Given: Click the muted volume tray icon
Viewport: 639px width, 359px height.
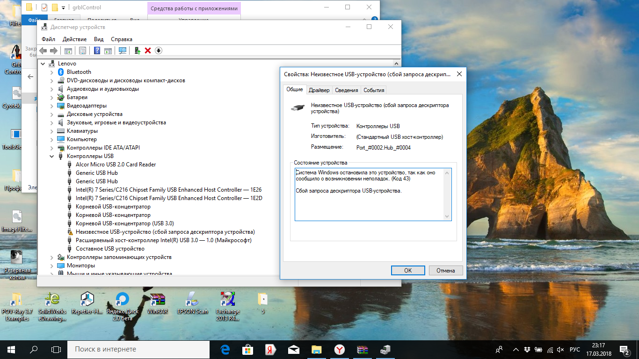Looking at the screenshot, I should [x=561, y=349].
